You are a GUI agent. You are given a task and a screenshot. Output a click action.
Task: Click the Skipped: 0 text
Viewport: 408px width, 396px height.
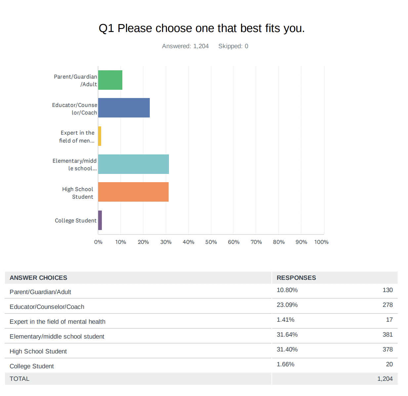click(x=233, y=46)
